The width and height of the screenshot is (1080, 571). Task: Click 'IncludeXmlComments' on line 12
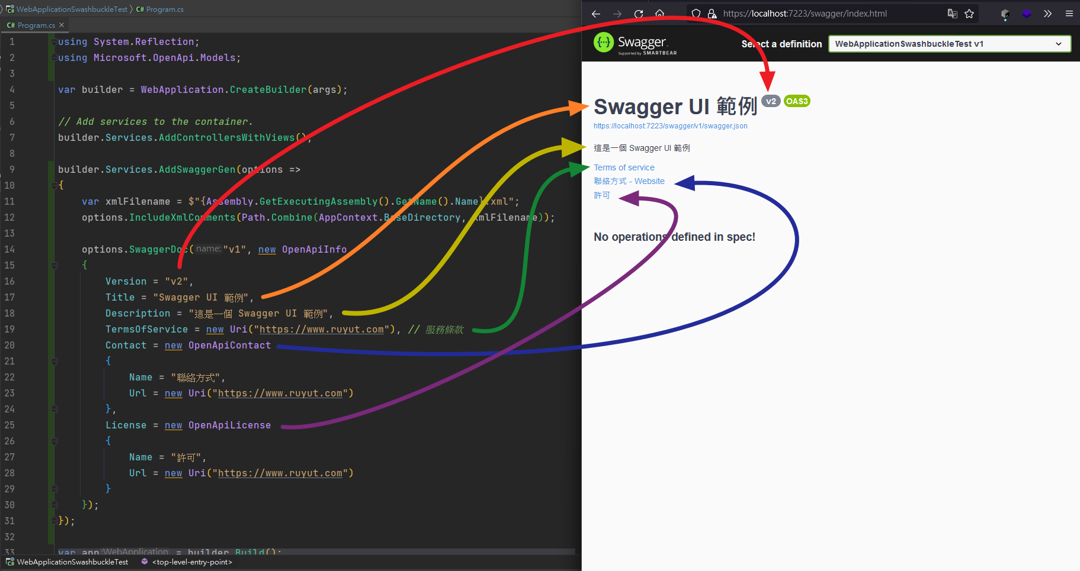[182, 218]
